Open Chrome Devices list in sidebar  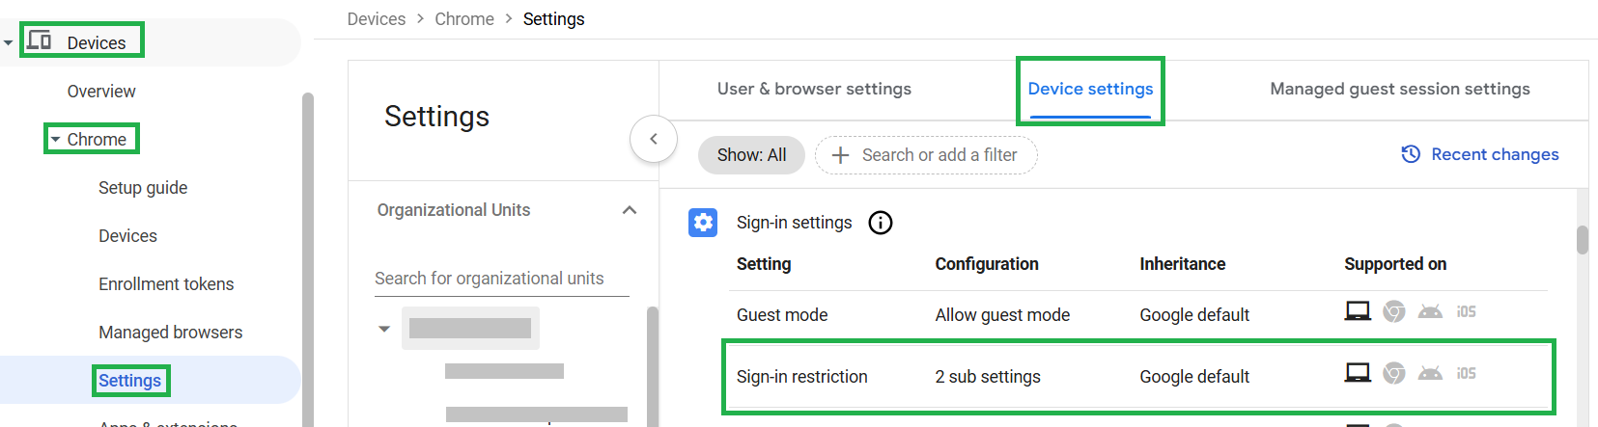point(127,236)
